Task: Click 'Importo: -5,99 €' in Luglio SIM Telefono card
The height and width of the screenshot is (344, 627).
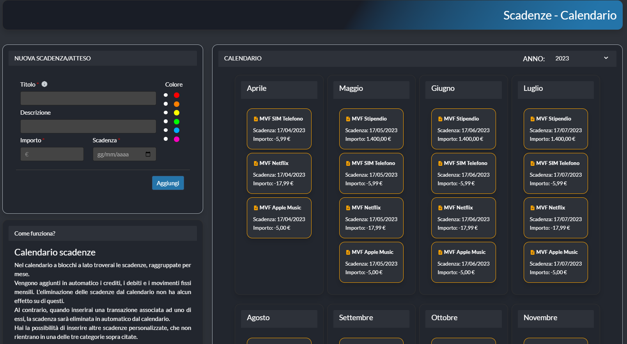Action: [x=548, y=183]
